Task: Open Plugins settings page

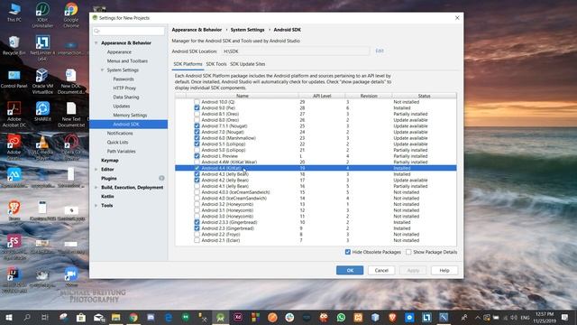Action: pyautogui.click(x=109, y=179)
